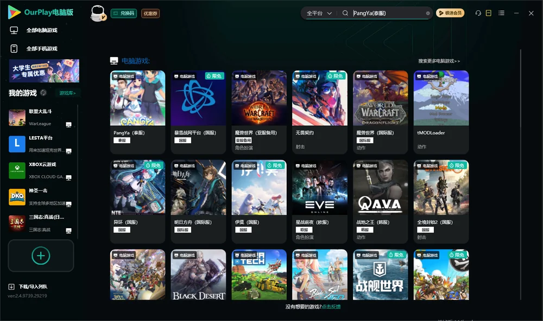Open 明日方舟 (国际服) game card
This screenshot has height=321, width=543.
click(198, 202)
